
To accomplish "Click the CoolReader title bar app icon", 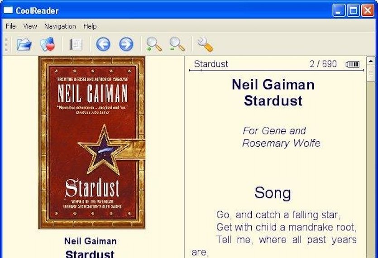I will pyautogui.click(x=8, y=10).
